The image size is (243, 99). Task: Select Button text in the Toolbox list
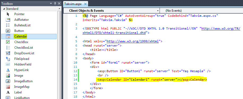pyautogui.click(x=19, y=31)
